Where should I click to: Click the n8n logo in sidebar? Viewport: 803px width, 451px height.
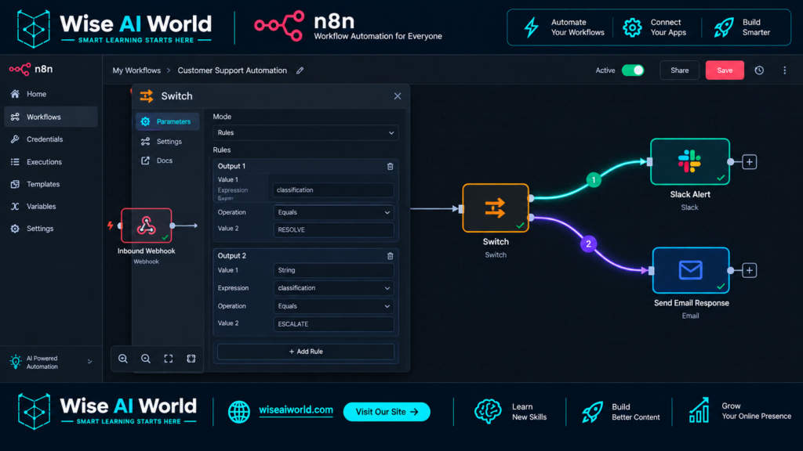pos(31,69)
